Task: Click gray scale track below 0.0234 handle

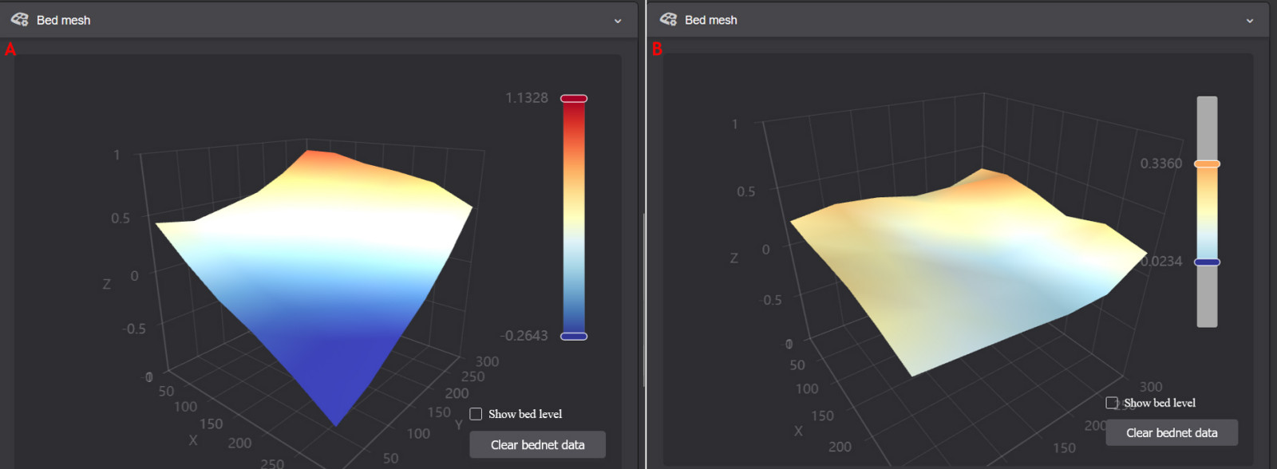Action: pyautogui.click(x=1207, y=297)
